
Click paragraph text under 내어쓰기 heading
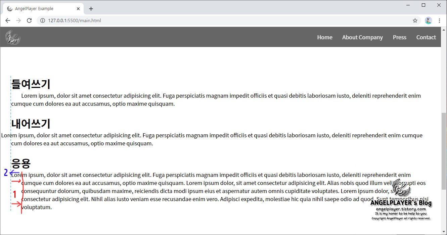(212, 139)
